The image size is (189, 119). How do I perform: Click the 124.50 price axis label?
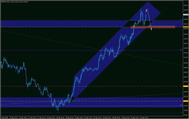(x=186, y=110)
